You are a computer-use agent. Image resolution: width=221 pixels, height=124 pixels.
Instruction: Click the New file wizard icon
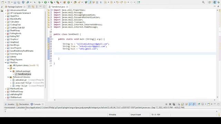(x=3, y=2)
